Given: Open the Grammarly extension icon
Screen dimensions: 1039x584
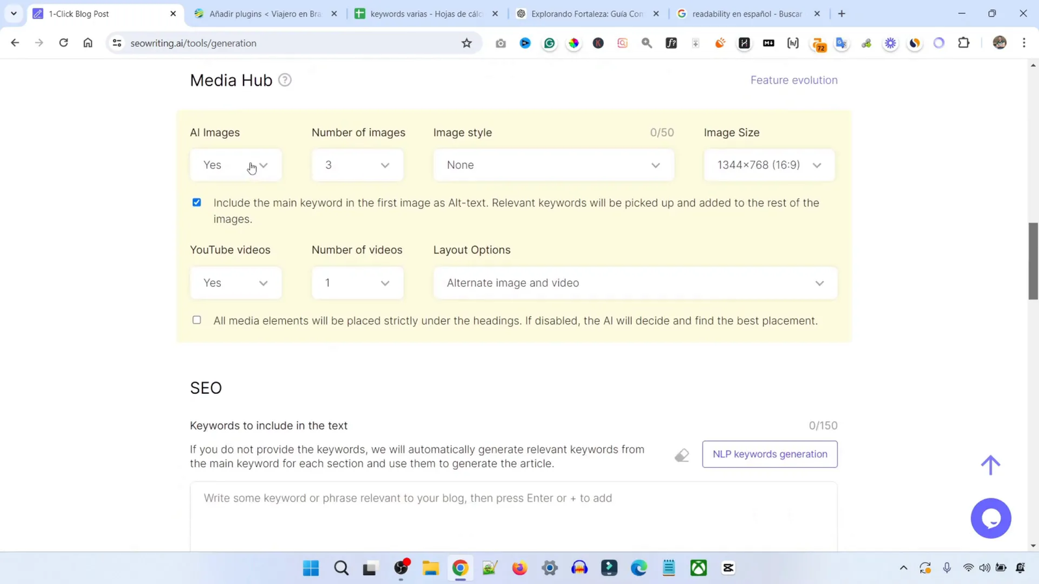Looking at the screenshot, I should [550, 43].
